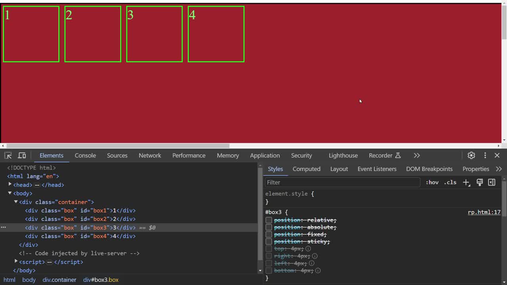Expand the head element node

[x=10, y=184]
